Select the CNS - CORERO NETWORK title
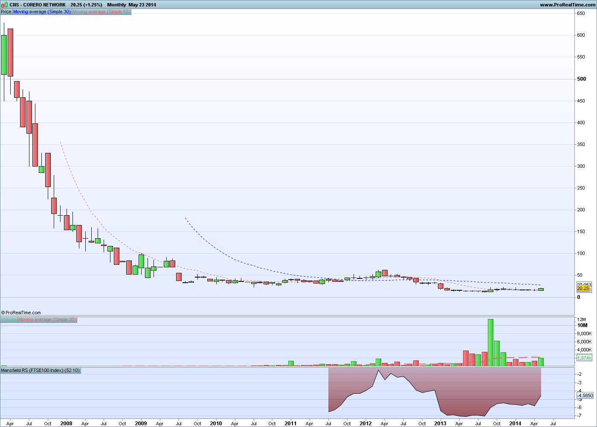This screenshot has width=597, height=427. (x=38, y=5)
